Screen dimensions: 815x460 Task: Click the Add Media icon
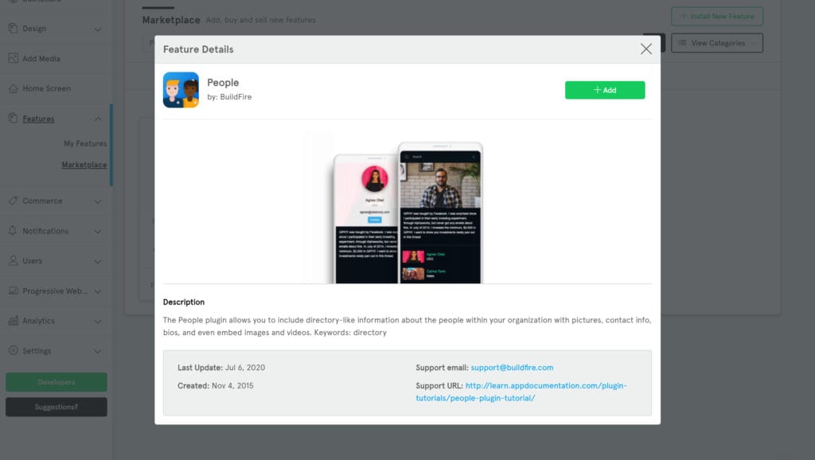coord(13,59)
